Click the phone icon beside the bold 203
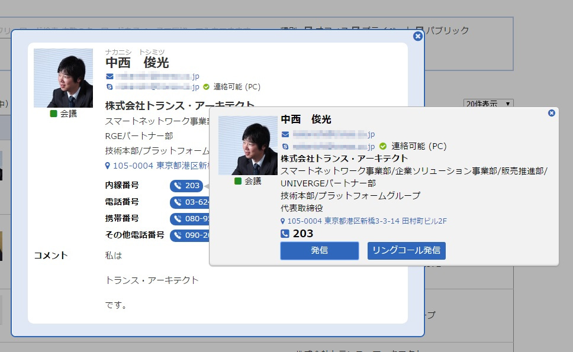Screen dimensions: 573x352 (x=285, y=234)
